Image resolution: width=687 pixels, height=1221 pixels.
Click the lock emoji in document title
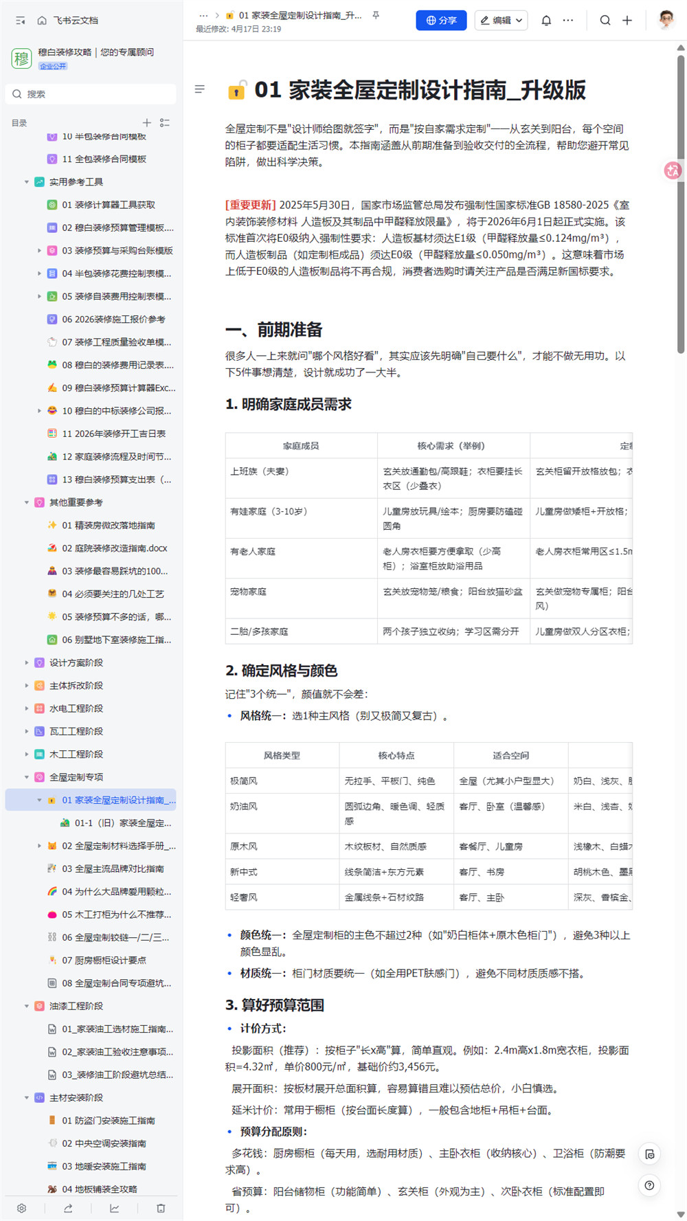[x=236, y=90]
